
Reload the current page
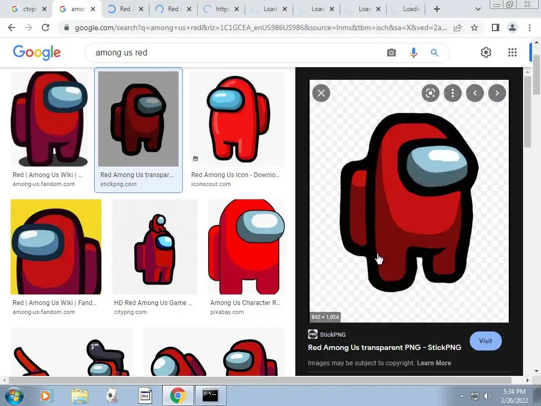click(x=45, y=27)
